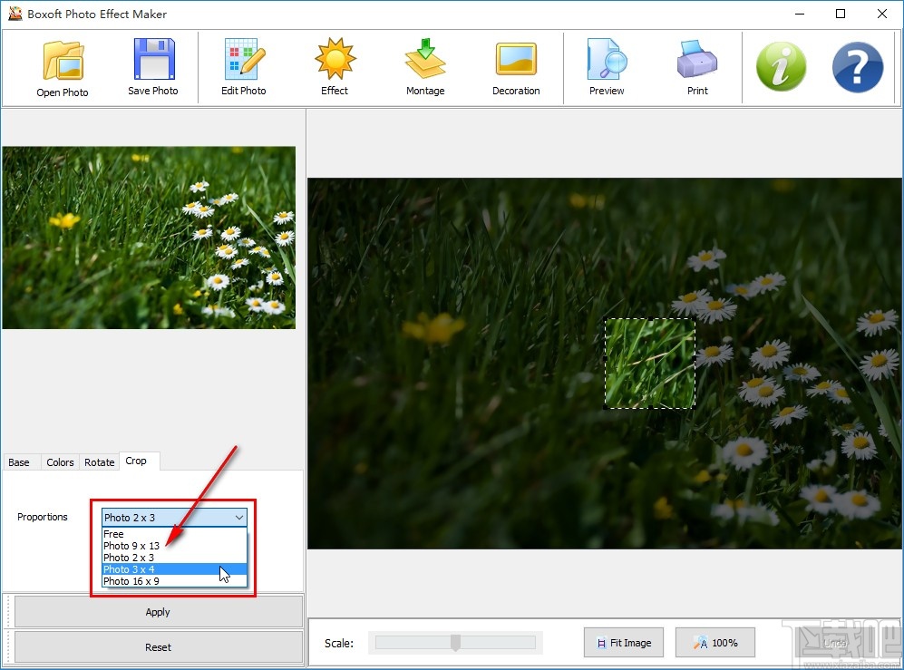Image resolution: width=904 pixels, height=670 pixels.
Task: Click the Apply button
Action: pyautogui.click(x=158, y=612)
